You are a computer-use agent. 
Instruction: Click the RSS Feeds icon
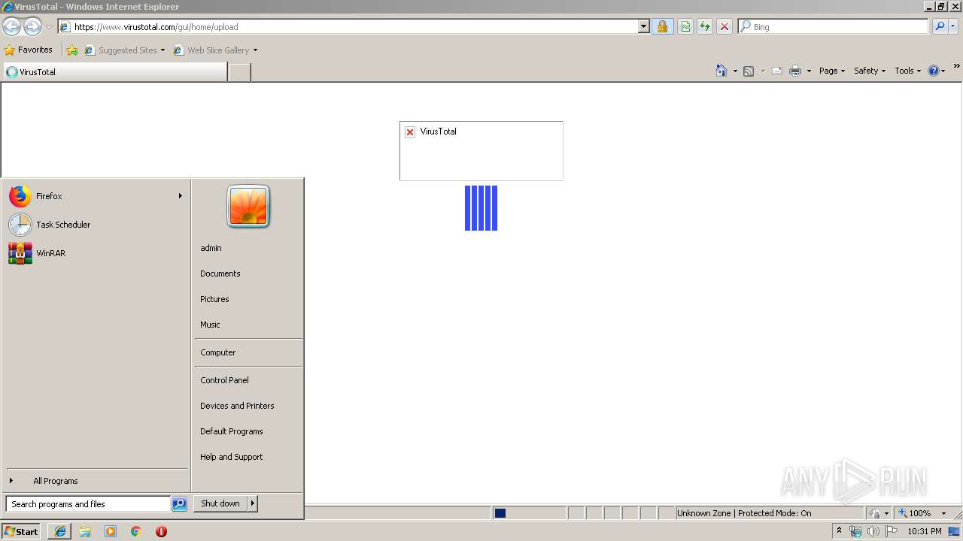(749, 71)
